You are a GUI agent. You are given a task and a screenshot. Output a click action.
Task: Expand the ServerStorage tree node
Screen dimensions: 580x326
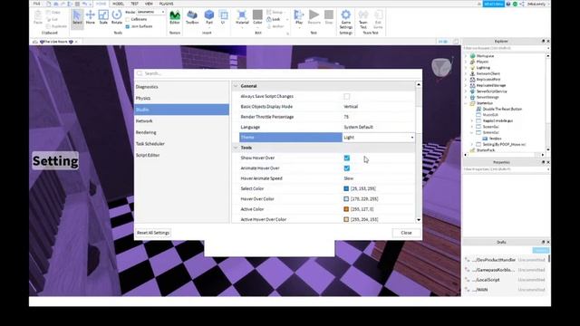tap(466, 97)
